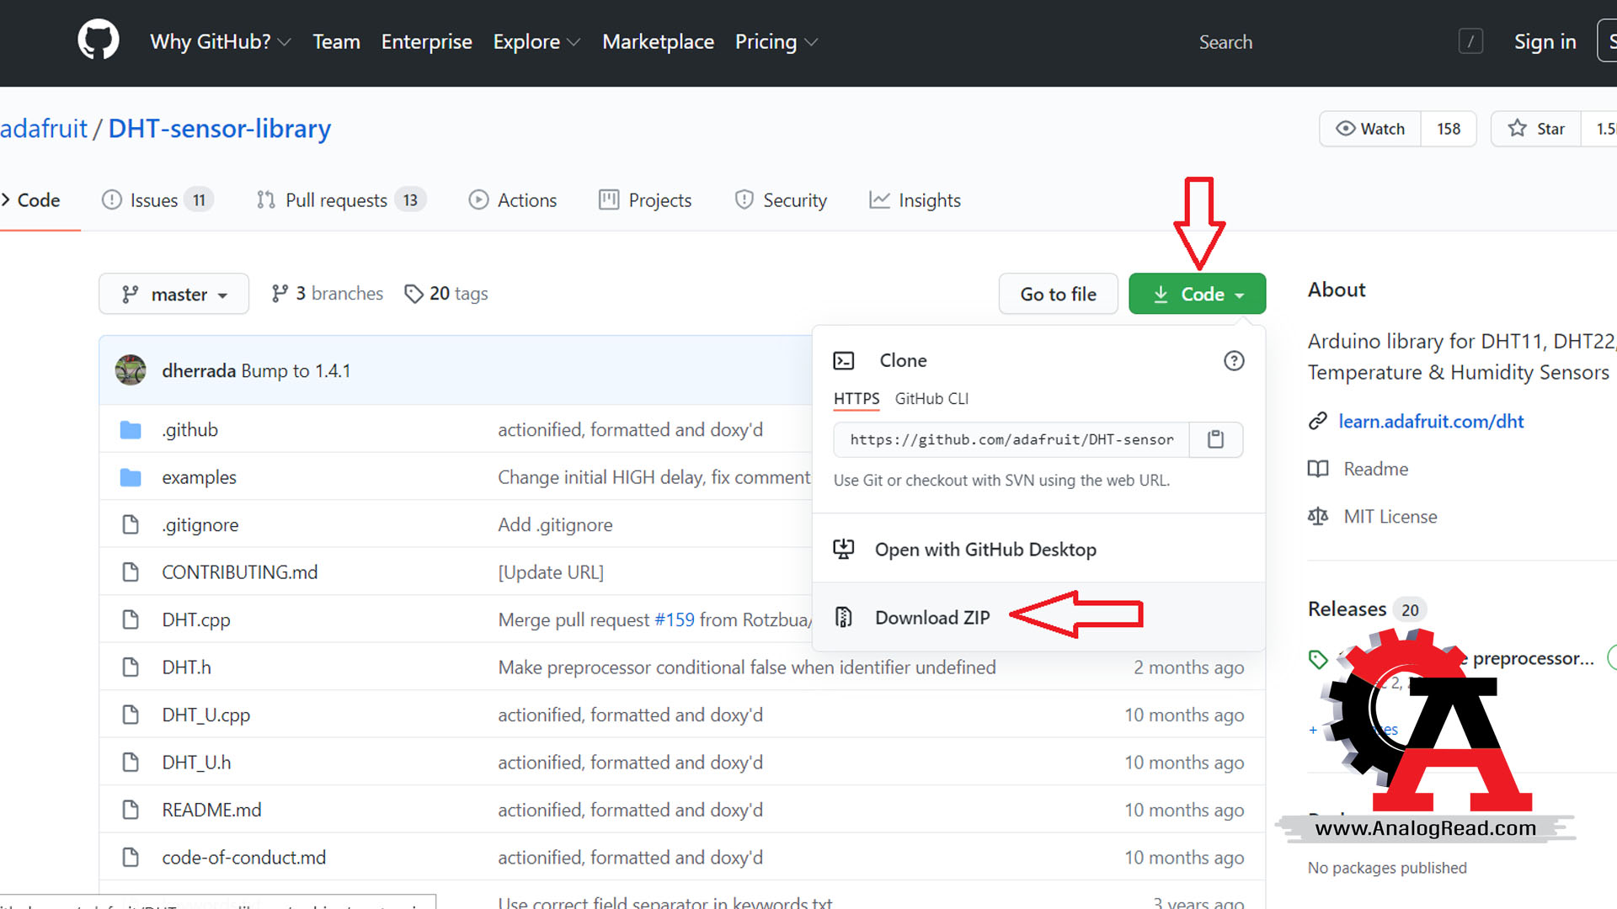Switch to the Security tab
The width and height of the screenshot is (1617, 909).
pyautogui.click(x=781, y=200)
